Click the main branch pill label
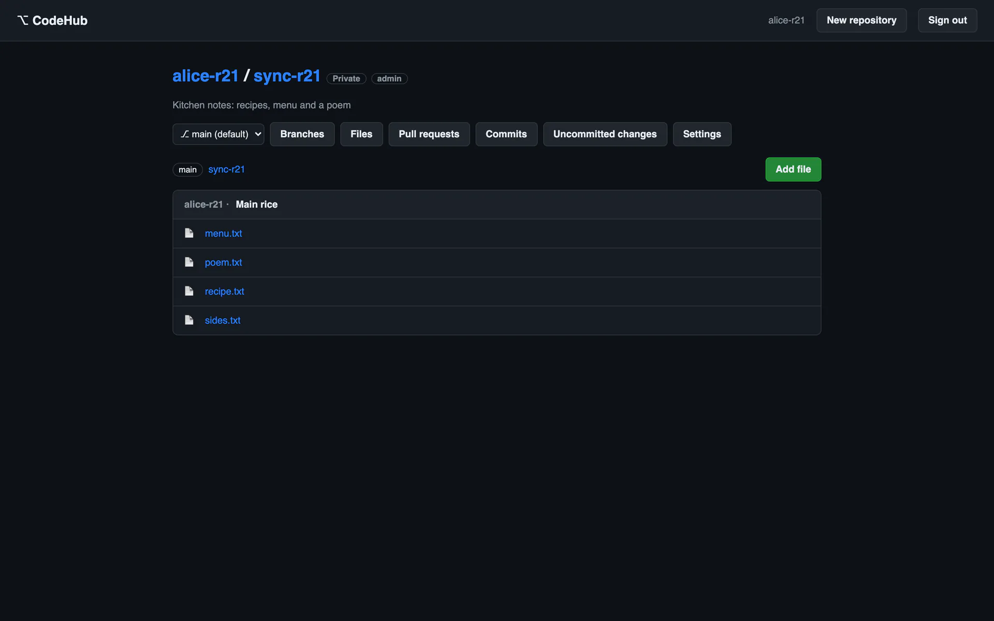The image size is (994, 621). (187, 170)
